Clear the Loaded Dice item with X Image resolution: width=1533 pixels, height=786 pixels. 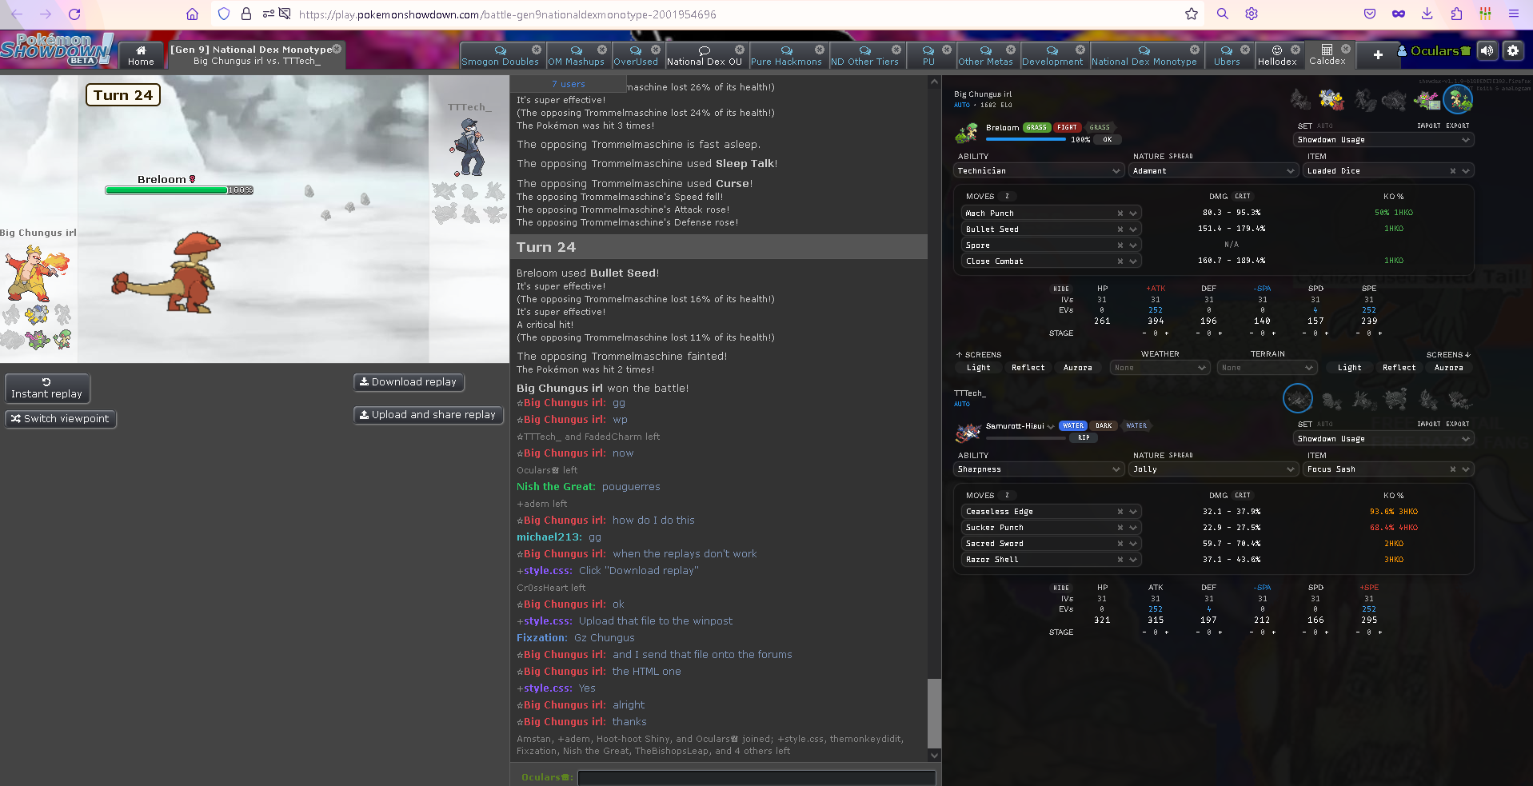pyautogui.click(x=1452, y=171)
